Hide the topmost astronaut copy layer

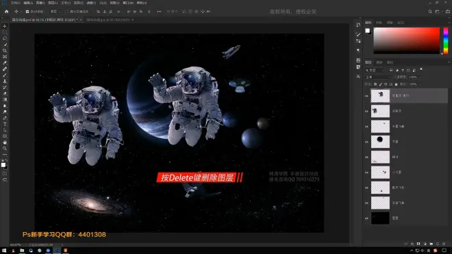[366, 96]
